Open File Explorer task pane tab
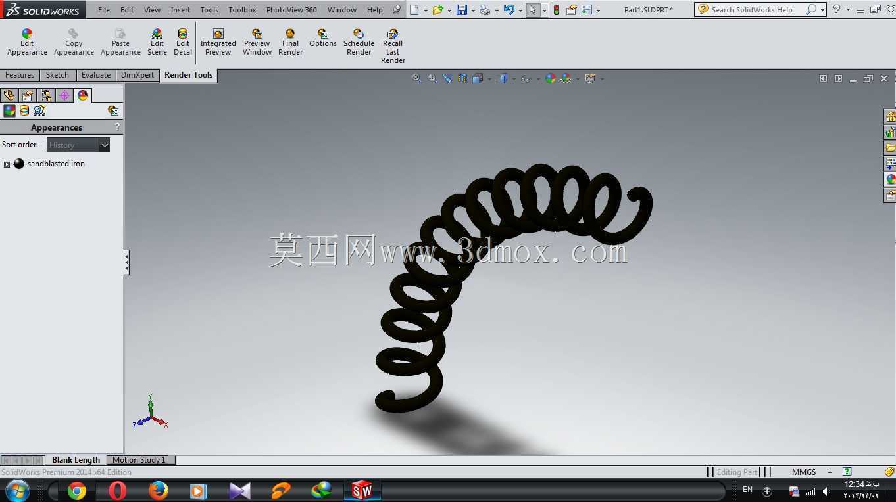 [890, 148]
